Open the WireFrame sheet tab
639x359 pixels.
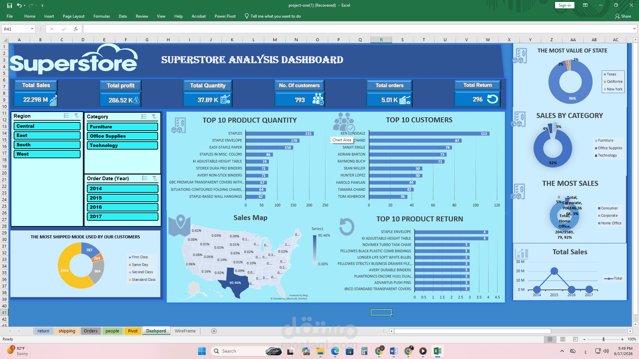pyautogui.click(x=185, y=331)
